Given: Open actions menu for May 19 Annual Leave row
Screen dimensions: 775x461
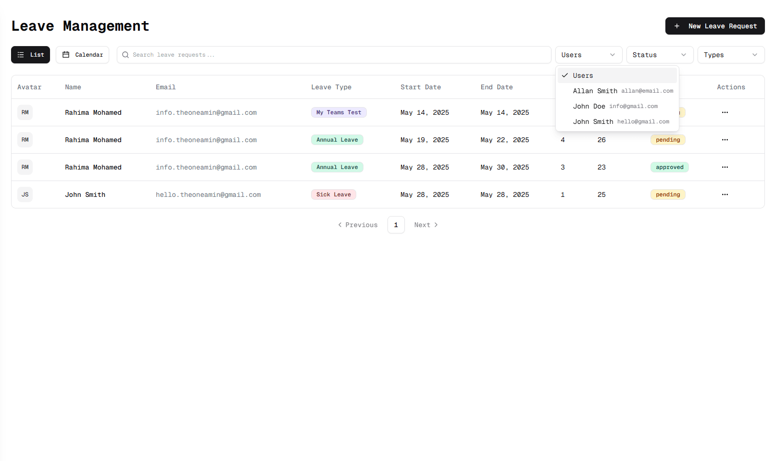Looking at the screenshot, I should tap(725, 140).
